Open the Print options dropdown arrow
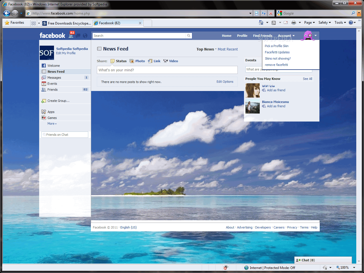Image resolution: width=364 pixels, height=273 pixels. [300, 23]
